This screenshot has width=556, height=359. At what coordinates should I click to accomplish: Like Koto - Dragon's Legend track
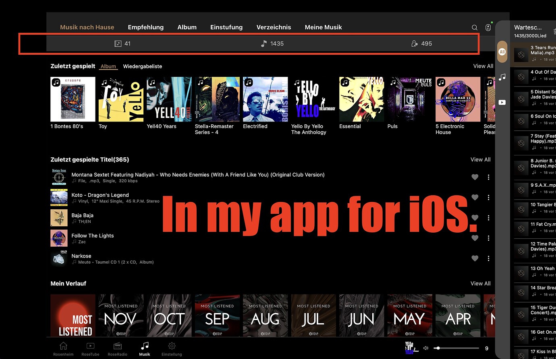click(475, 197)
